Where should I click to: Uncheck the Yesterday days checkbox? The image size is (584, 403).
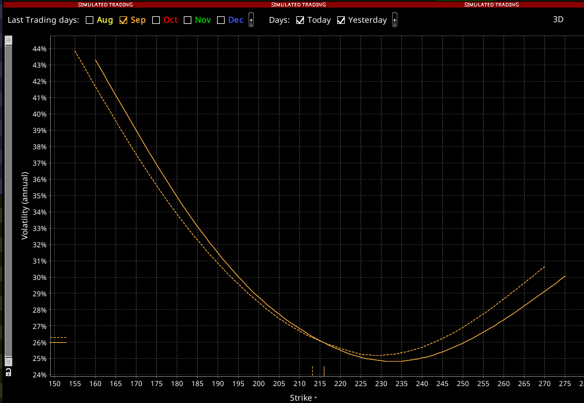pyautogui.click(x=341, y=20)
